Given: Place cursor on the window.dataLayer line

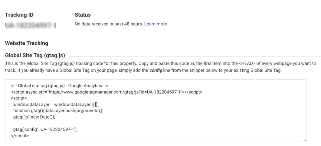Looking at the screenshot, I should click(x=56, y=104).
